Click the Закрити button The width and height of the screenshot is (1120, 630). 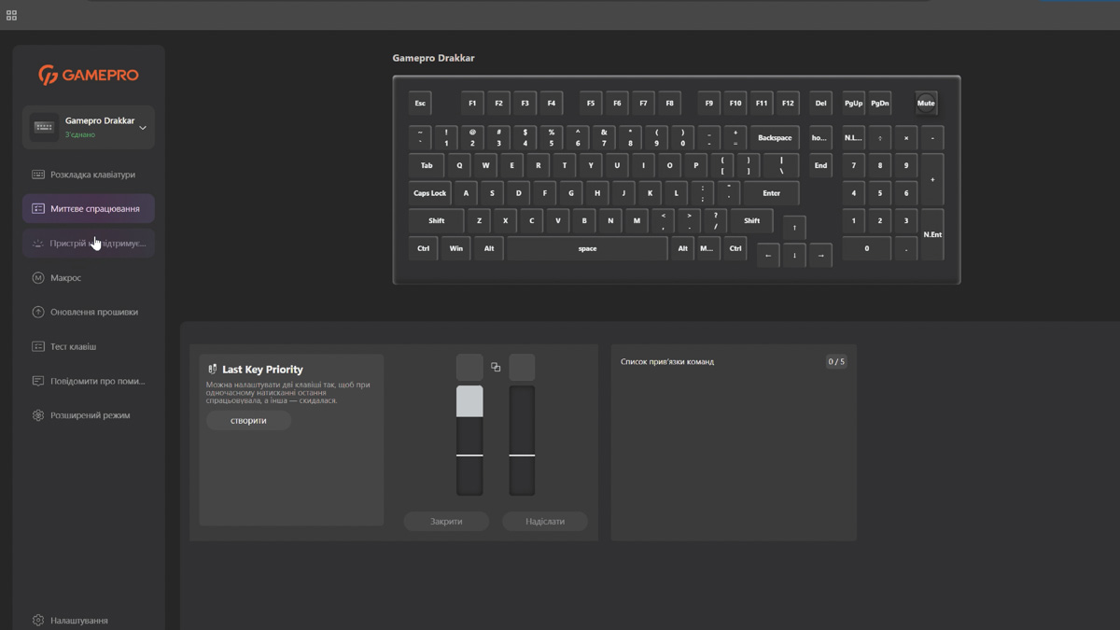[446, 522]
